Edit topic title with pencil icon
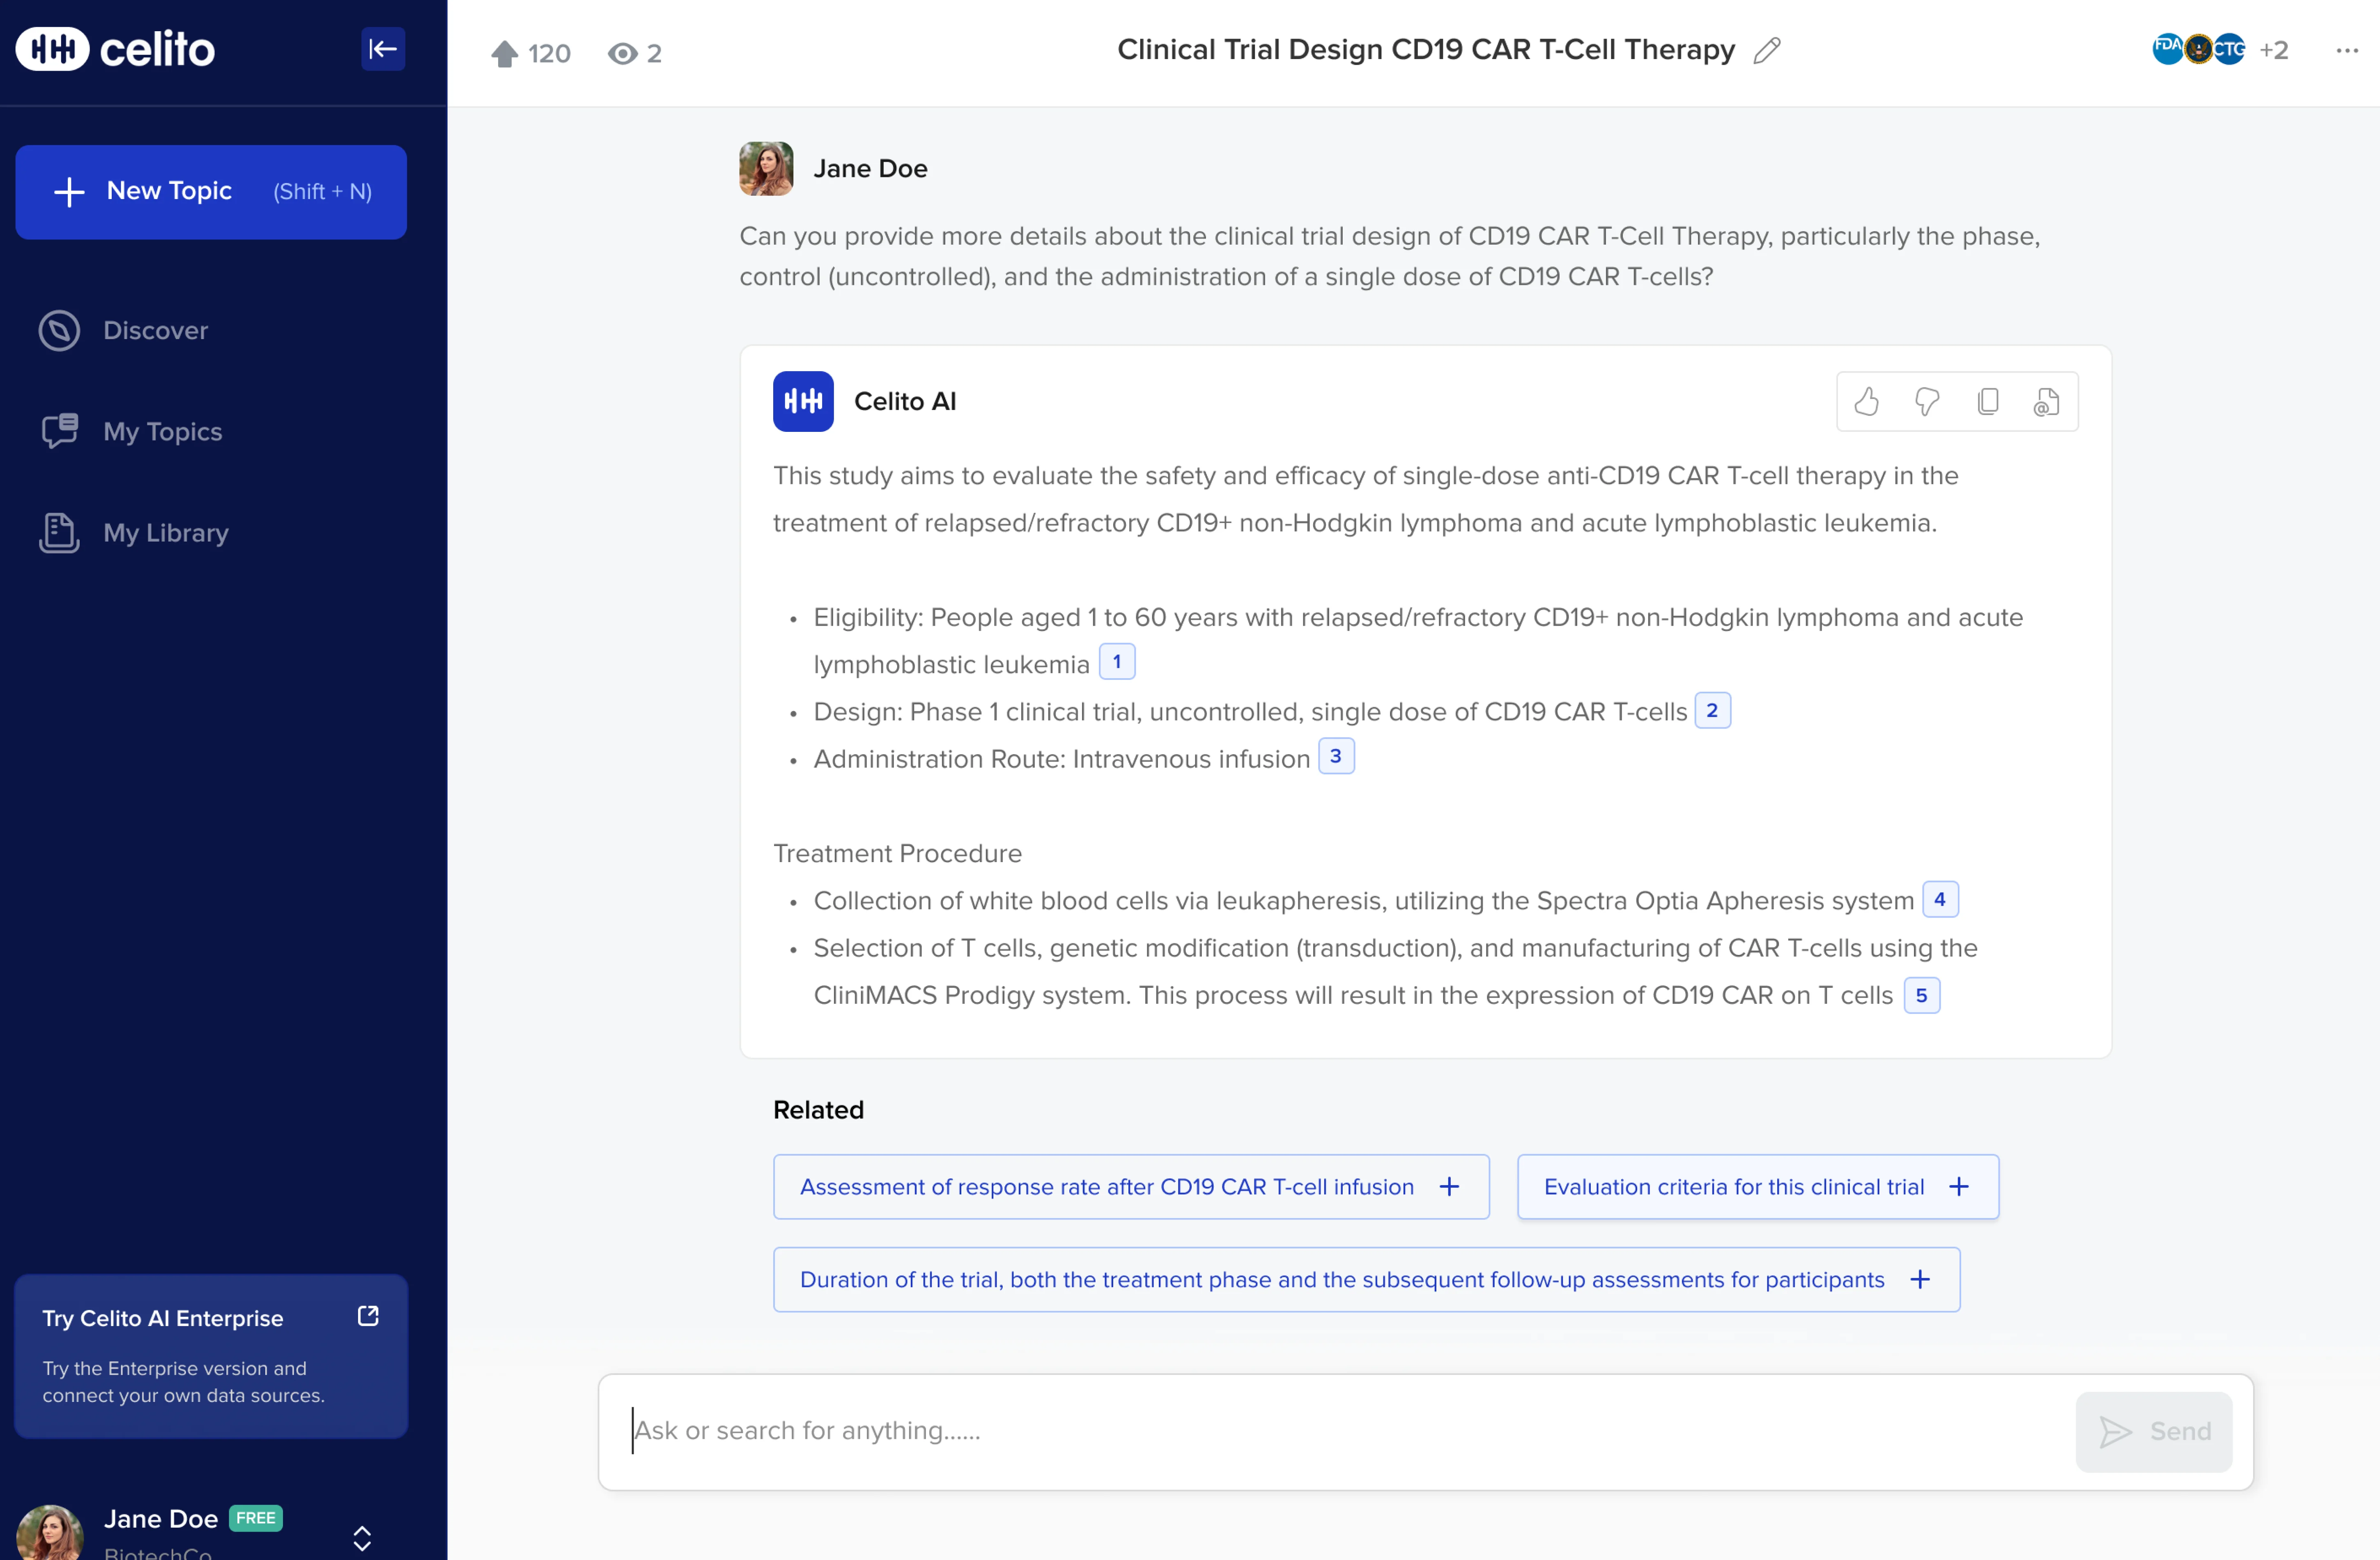The width and height of the screenshot is (2380, 1560). tap(1767, 50)
